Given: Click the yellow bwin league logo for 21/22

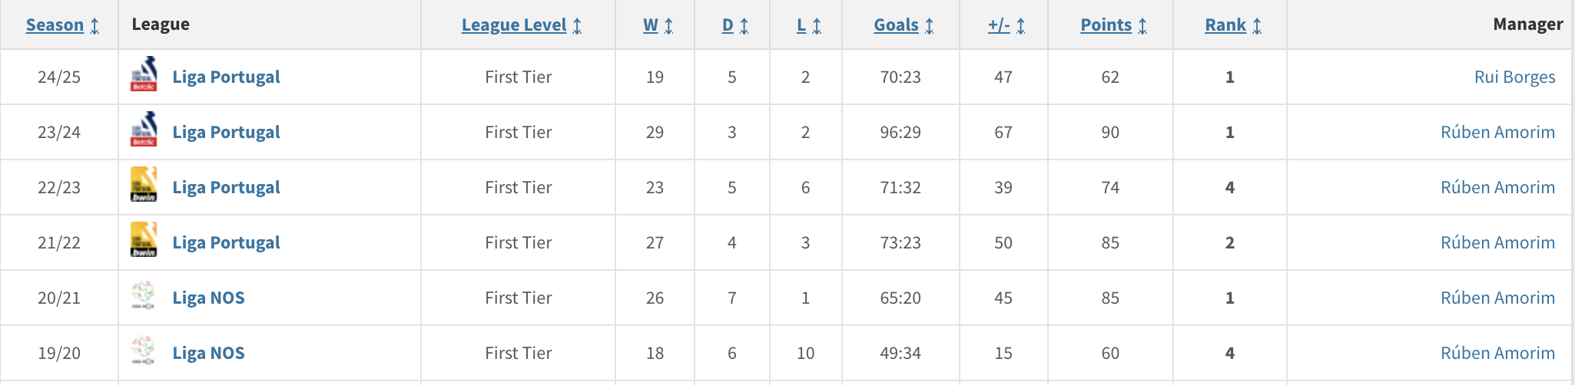Looking at the screenshot, I should coord(144,240).
